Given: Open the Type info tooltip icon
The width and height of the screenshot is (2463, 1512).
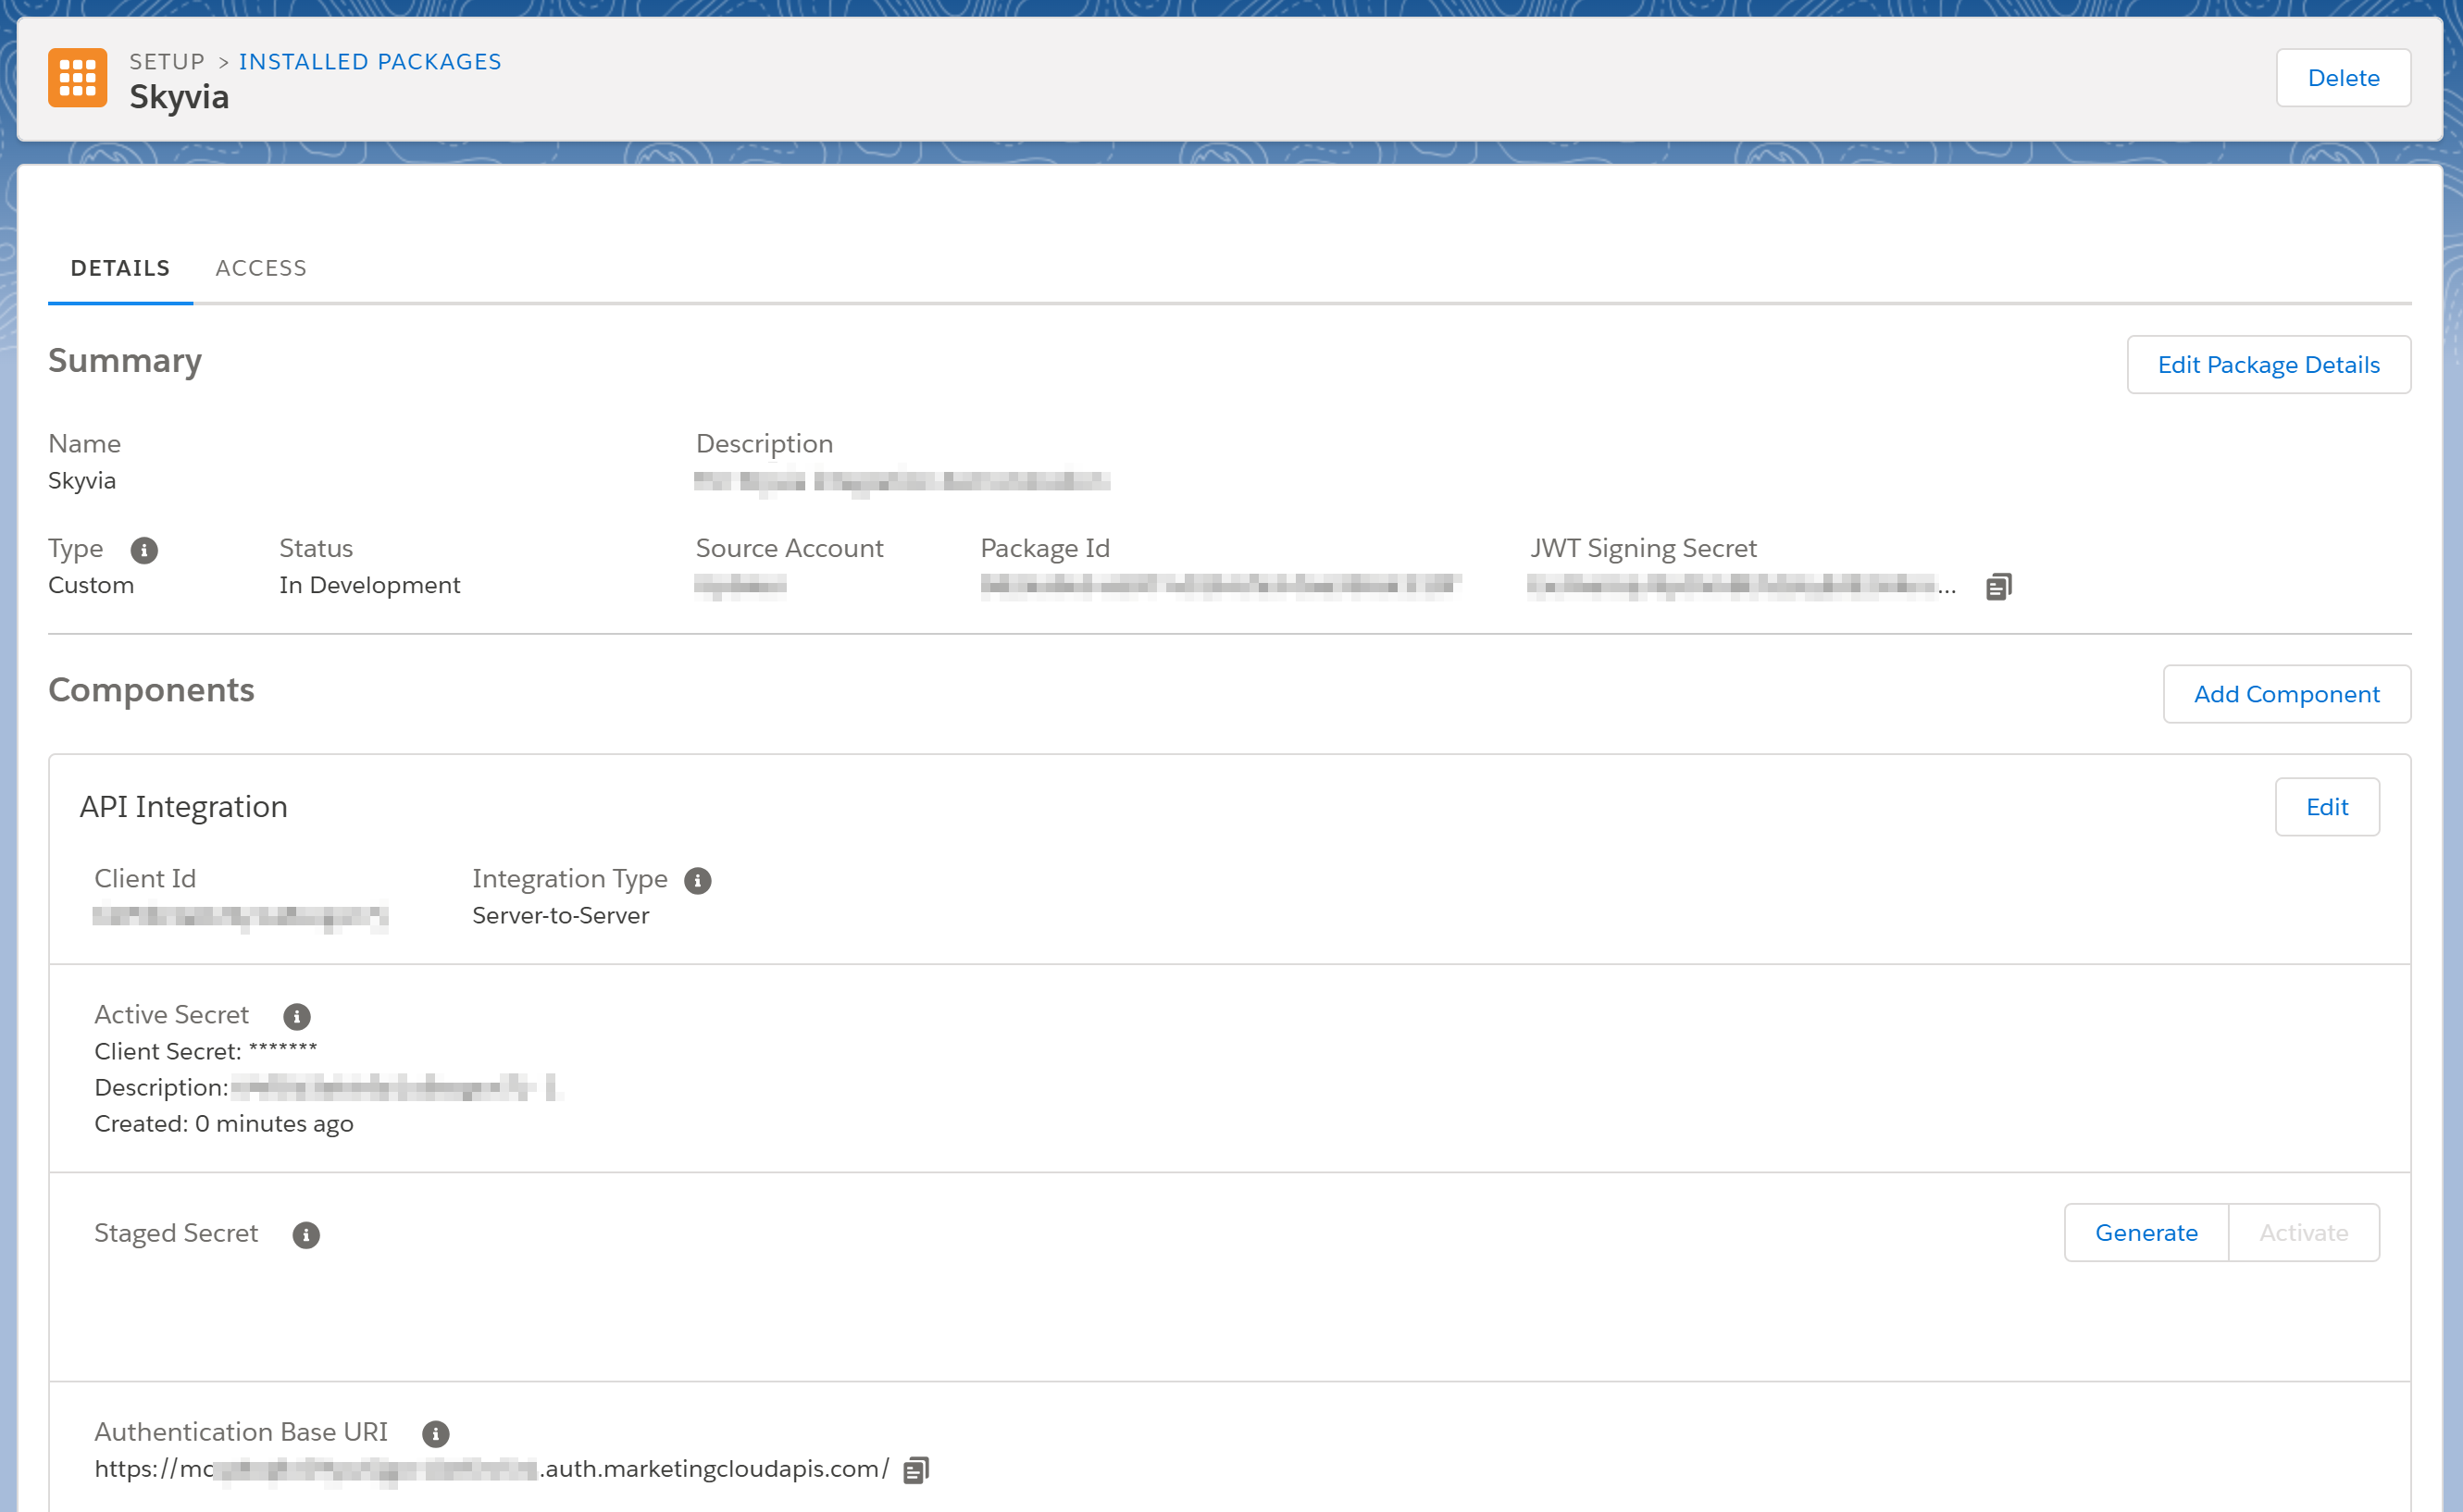Looking at the screenshot, I should coord(144,550).
